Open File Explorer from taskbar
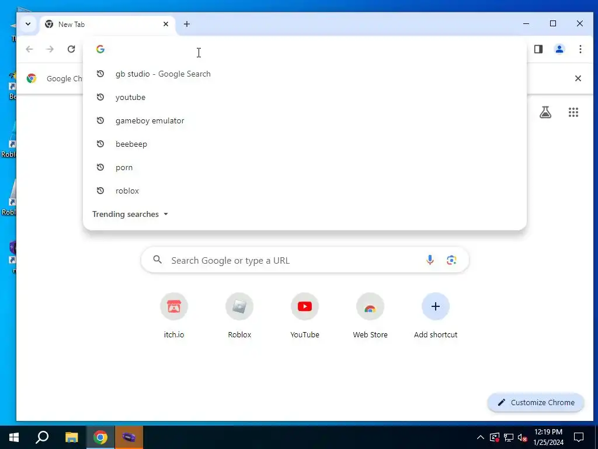This screenshot has width=598, height=449. click(x=71, y=437)
